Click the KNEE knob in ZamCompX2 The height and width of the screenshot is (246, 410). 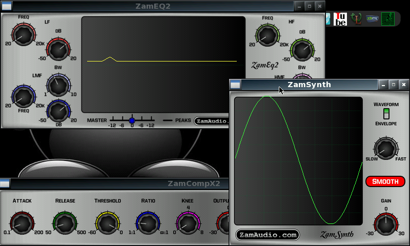188,223
